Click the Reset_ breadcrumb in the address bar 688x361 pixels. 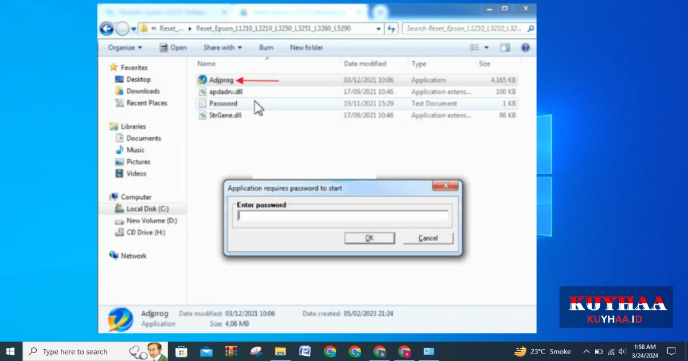click(171, 28)
